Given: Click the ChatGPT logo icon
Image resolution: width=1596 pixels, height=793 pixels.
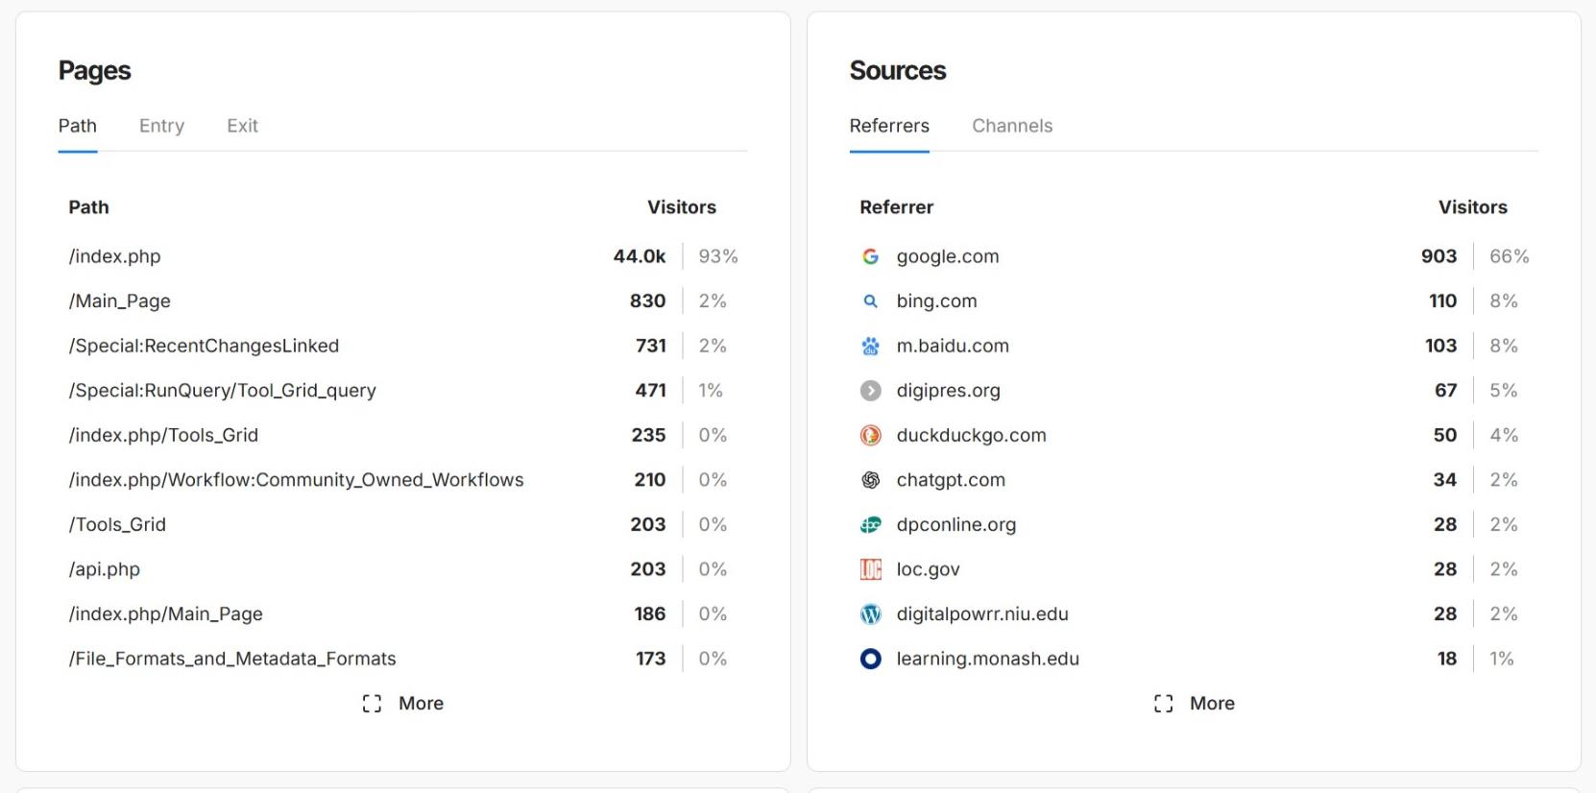Looking at the screenshot, I should pyautogui.click(x=870, y=480).
